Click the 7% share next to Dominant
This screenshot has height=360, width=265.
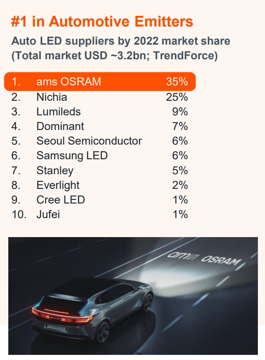[180, 126]
